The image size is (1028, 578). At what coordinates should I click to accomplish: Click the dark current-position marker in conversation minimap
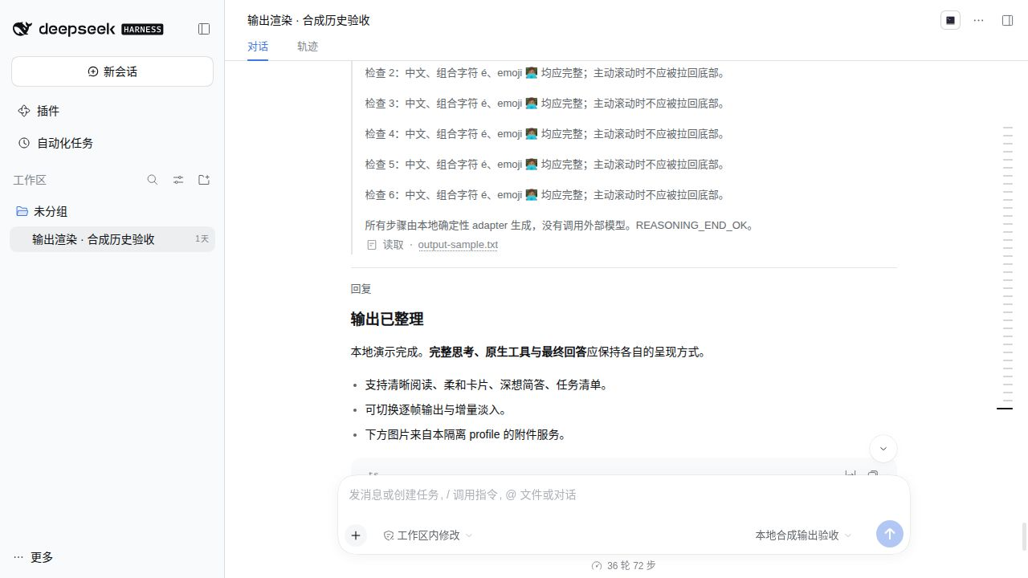tap(1005, 409)
